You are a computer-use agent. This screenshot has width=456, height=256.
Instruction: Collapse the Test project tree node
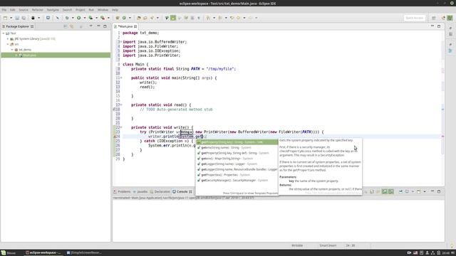[x=4, y=33]
